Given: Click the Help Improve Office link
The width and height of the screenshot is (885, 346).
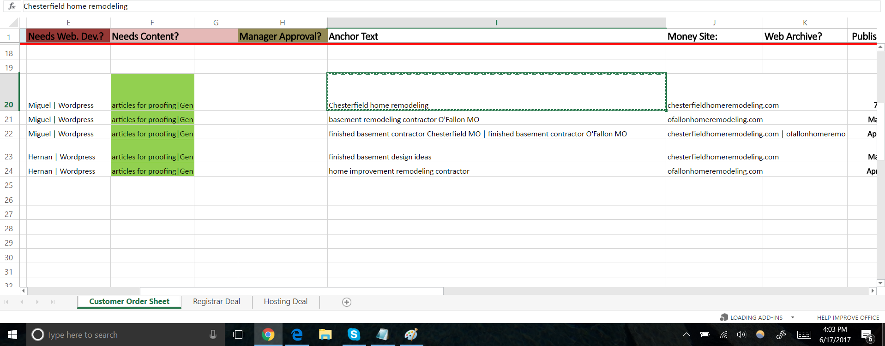Looking at the screenshot, I should (x=848, y=317).
